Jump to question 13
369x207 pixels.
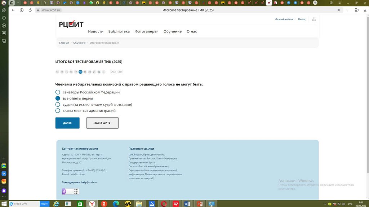coord(57,72)
